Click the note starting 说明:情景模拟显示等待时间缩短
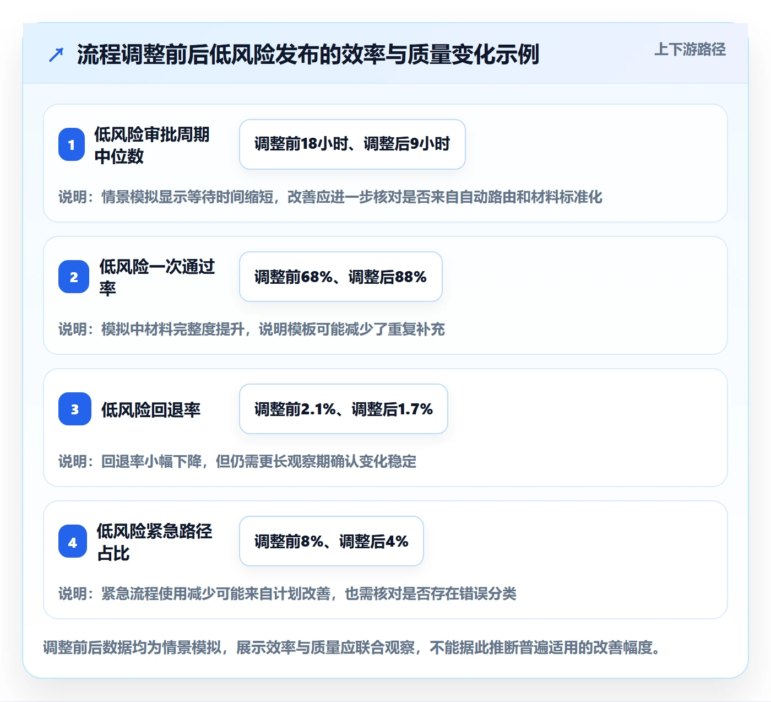 [x=330, y=197]
